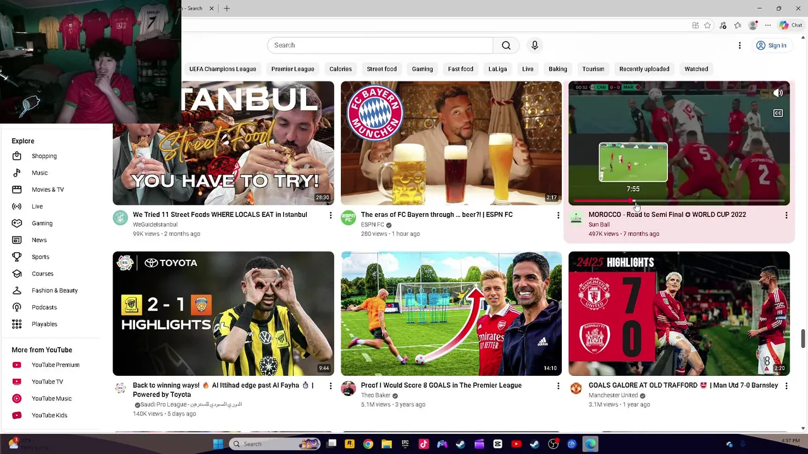Image resolution: width=808 pixels, height=454 pixels.
Task: Select the Watched filter chip
Action: coord(696,69)
